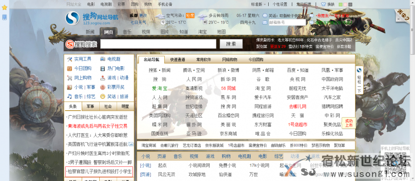Screen dimensions: 415x181
Task: Click the 热门电影 film icon
Action: (102, 68)
